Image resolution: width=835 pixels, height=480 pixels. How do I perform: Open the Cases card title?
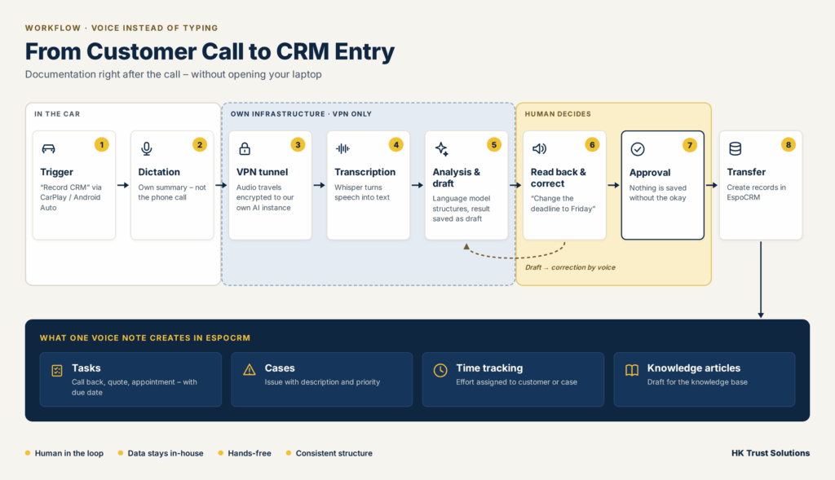[x=280, y=368]
